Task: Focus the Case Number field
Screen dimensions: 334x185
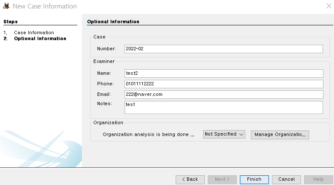Action: (x=224, y=49)
